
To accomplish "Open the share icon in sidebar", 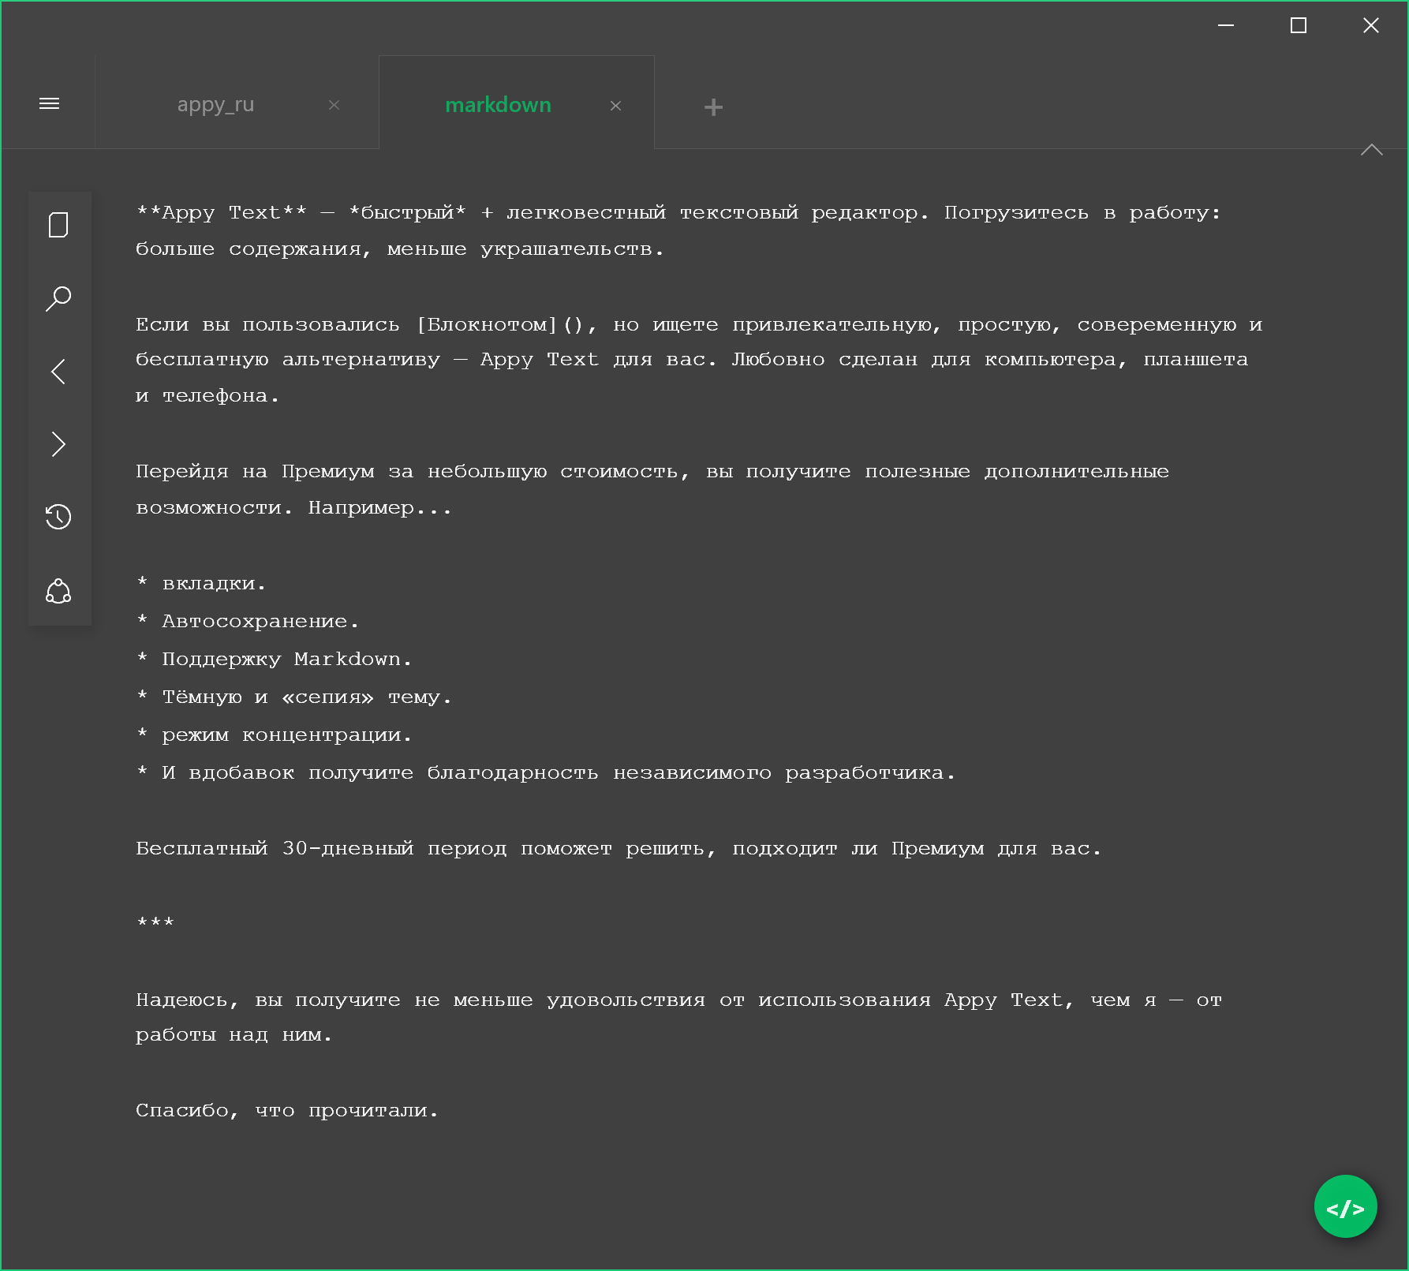I will click(58, 590).
